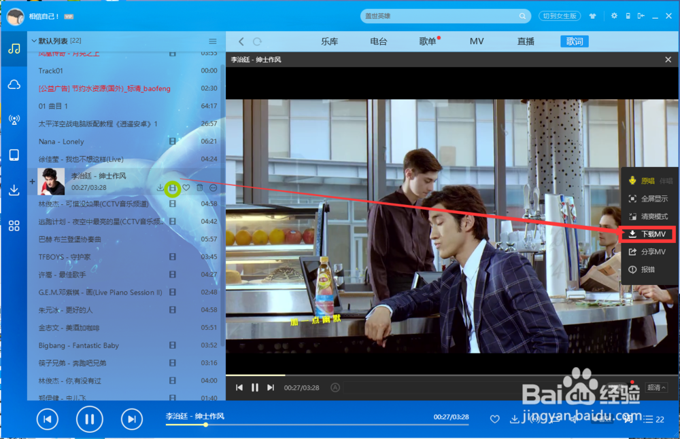Pause the MV video playback
The image size is (680, 439).
tap(255, 387)
